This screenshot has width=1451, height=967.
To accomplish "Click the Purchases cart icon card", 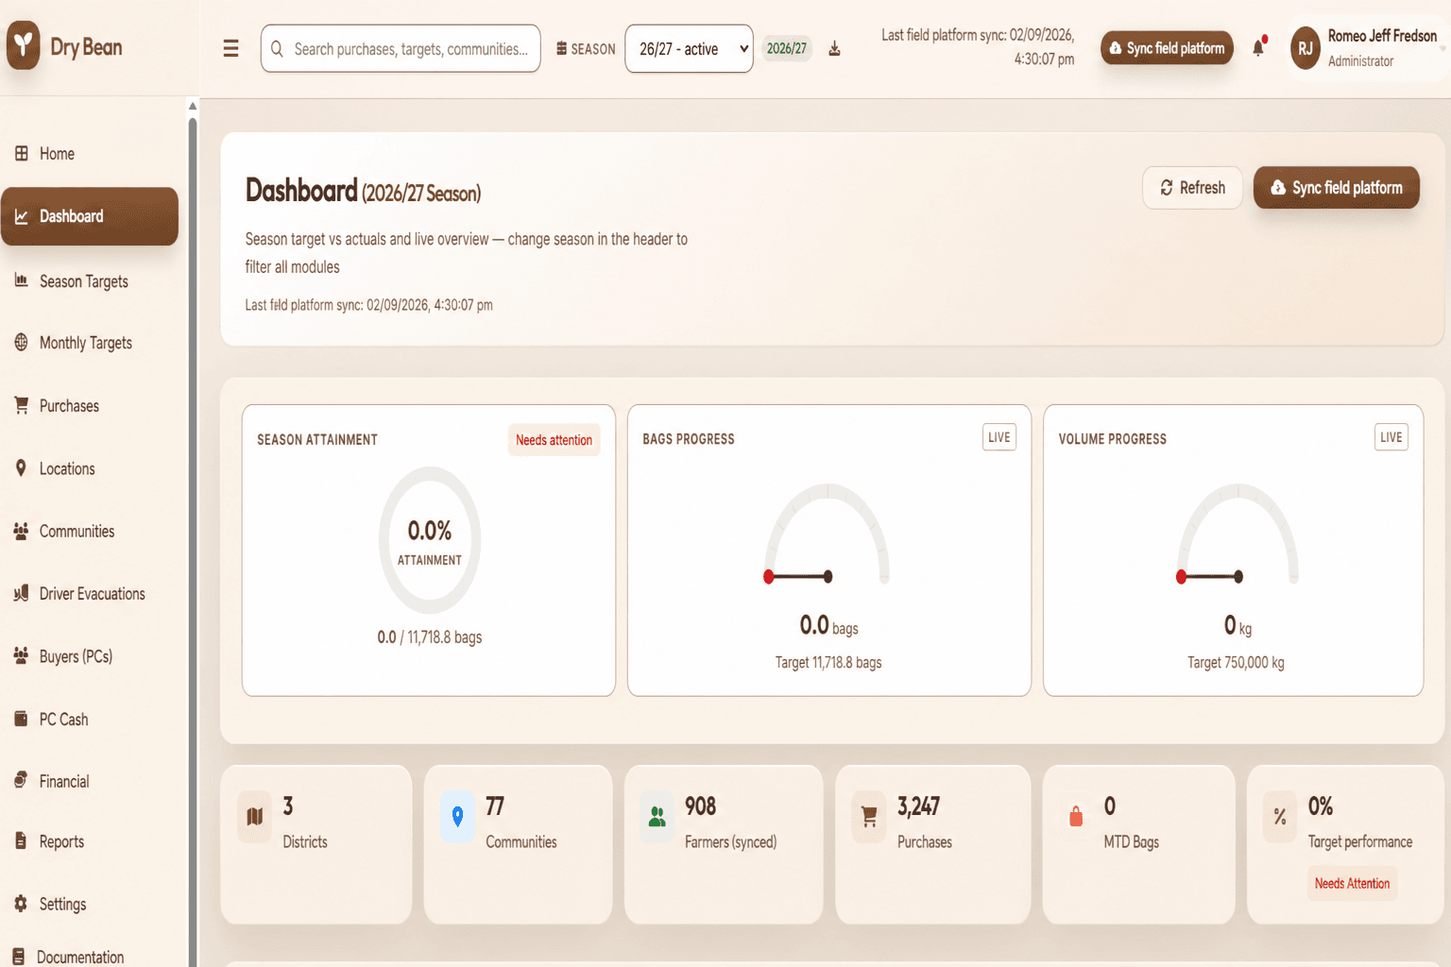I will click(869, 816).
